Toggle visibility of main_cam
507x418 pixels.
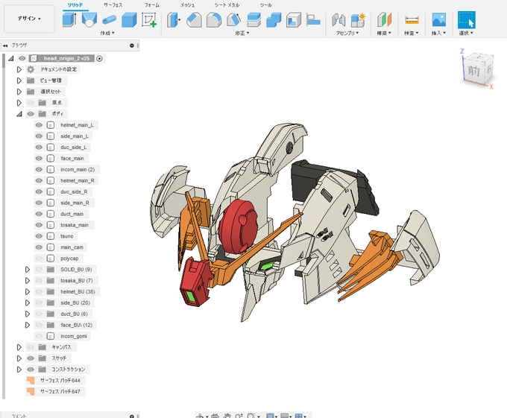[x=39, y=247]
